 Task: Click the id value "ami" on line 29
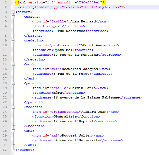click(54, 135)
